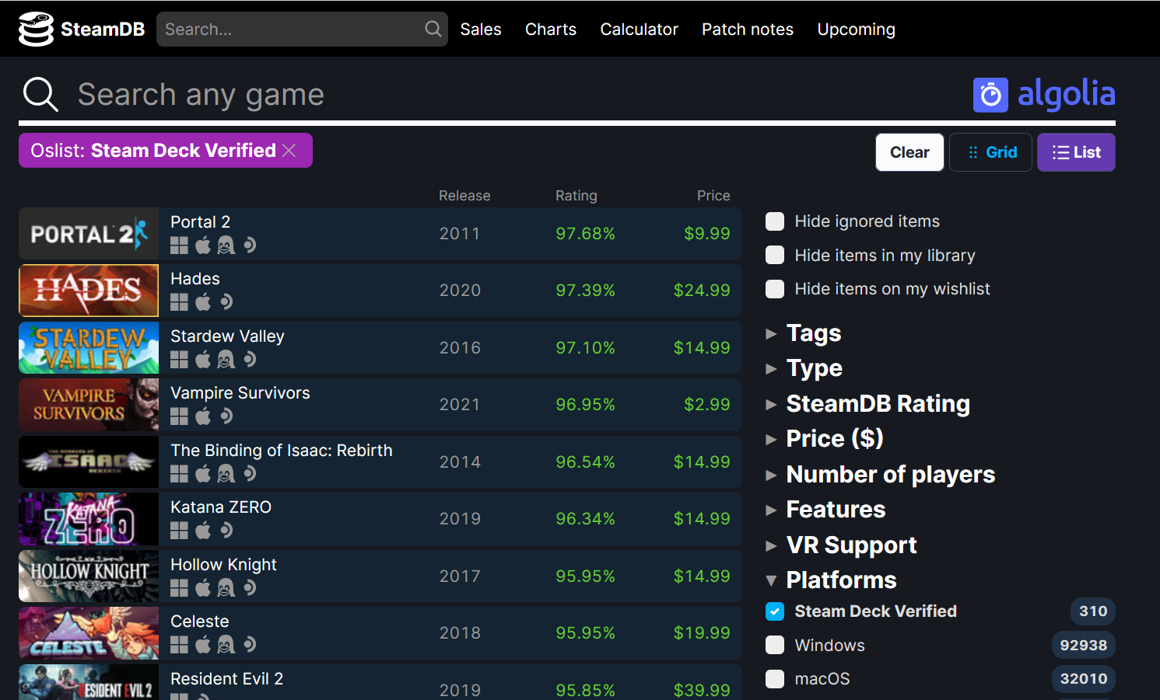Click the Linux penguin icon under Stardew Valley
Screen dimensions: 1160x700
226,360
